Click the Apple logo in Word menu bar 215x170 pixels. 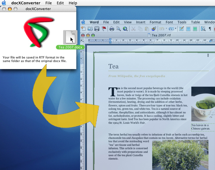[83, 22]
